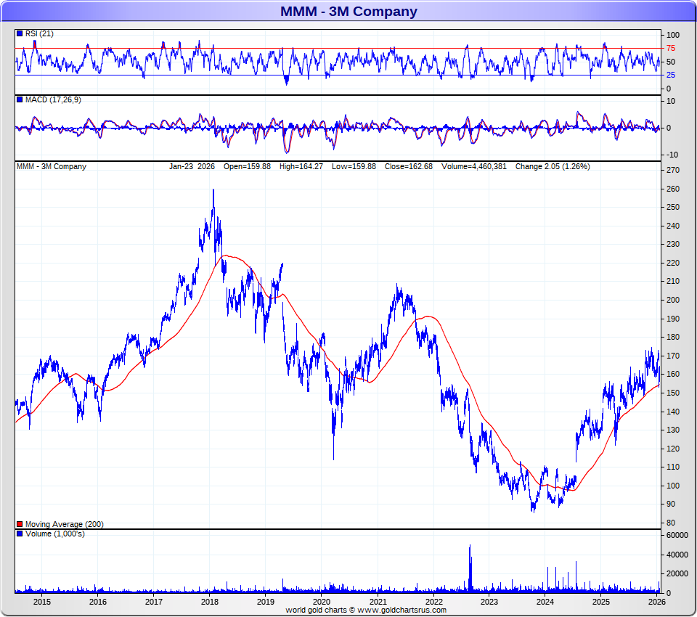
Task: Click the 'Volume=4,460,381' value
Action: coord(474,167)
